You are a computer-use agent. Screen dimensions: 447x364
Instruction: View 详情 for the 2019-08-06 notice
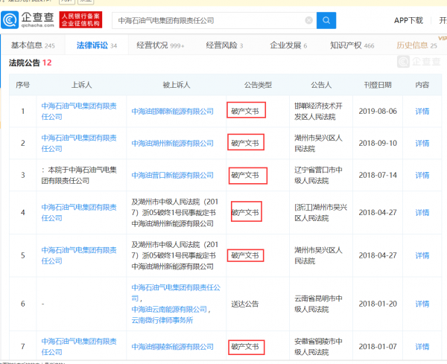[x=422, y=112]
